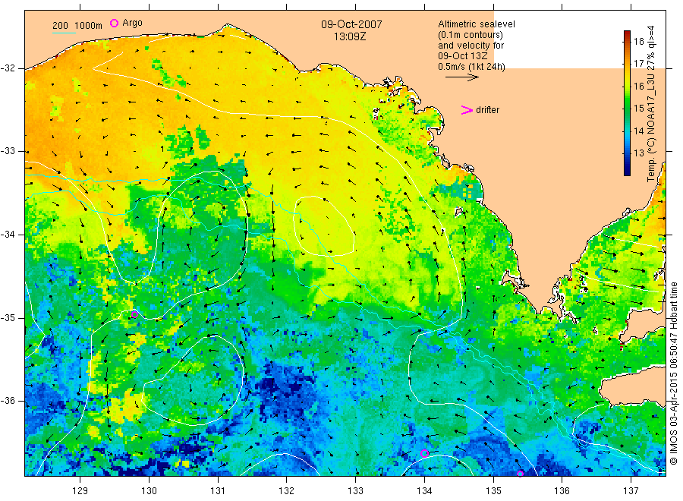The height and width of the screenshot is (501, 683).
Task: Select the Argo float marker above the 135 longitude label
Action: [520, 474]
